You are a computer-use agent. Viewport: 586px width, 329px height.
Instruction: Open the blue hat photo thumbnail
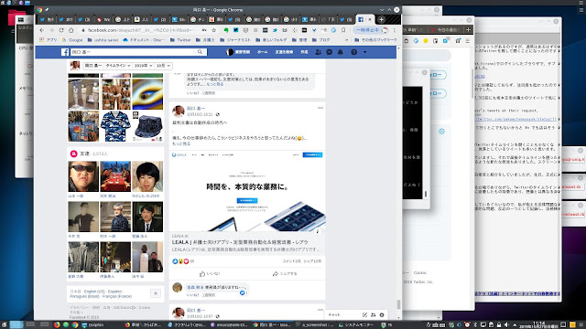point(147,126)
